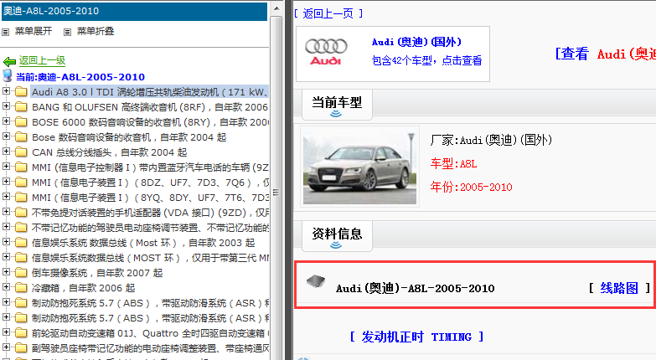Expand the BANG 和 OLUFSEN 高终端收音机 node

click(6, 105)
